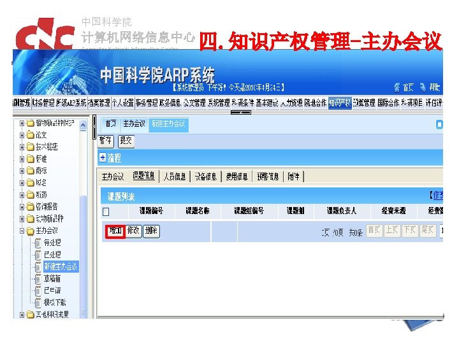The image size is (459, 344).
Task: Tick the select-all checkbox in 课题列表 header
Action: 106,211
